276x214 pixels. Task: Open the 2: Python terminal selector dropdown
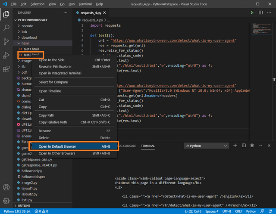(x=206, y=146)
